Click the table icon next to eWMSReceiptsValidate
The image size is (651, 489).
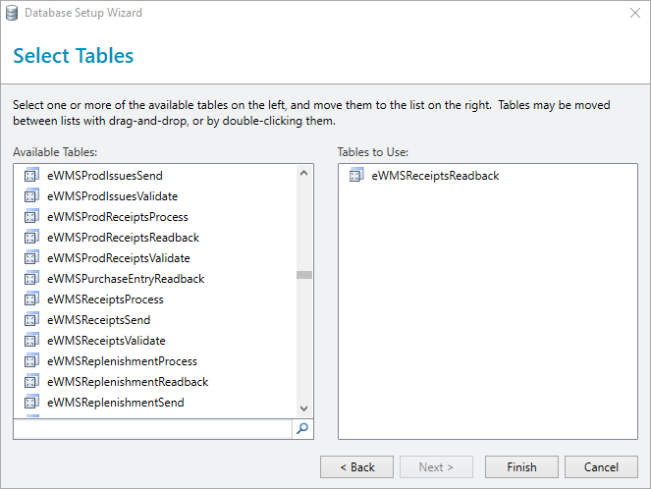tap(31, 340)
